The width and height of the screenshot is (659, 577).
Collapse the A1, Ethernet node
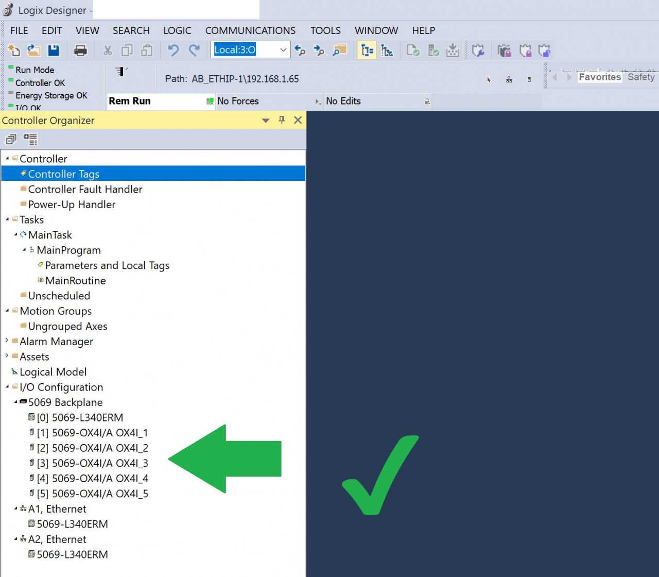pyautogui.click(x=16, y=508)
